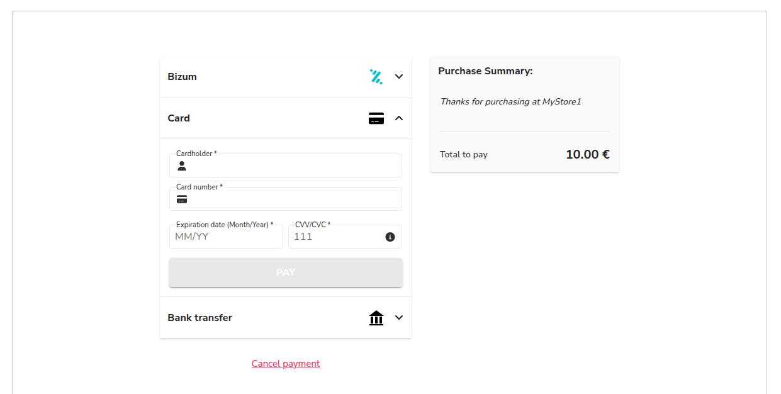Screen dimensions: 781x394
Task: Expand the Bizum payment chevron
Action: [x=399, y=77]
